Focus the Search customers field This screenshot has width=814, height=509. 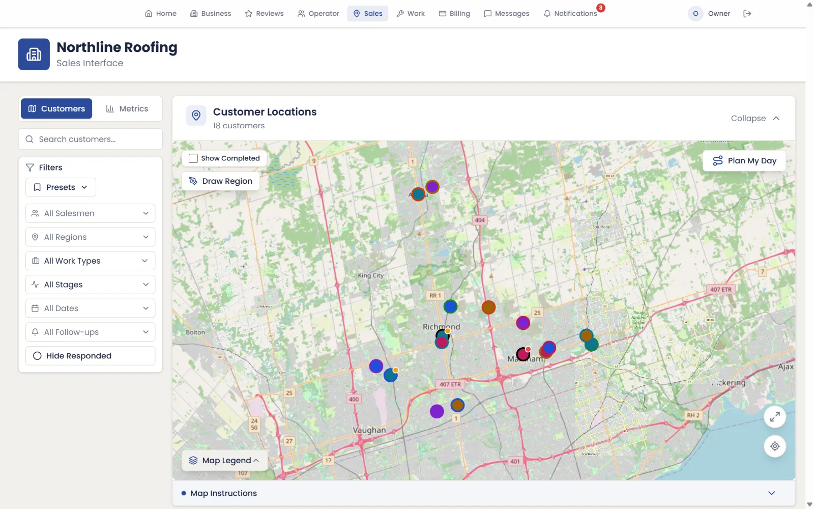coord(91,139)
